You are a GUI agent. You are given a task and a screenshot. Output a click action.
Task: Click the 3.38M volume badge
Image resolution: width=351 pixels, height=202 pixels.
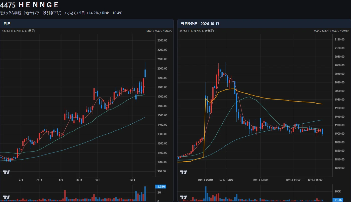click(161, 187)
